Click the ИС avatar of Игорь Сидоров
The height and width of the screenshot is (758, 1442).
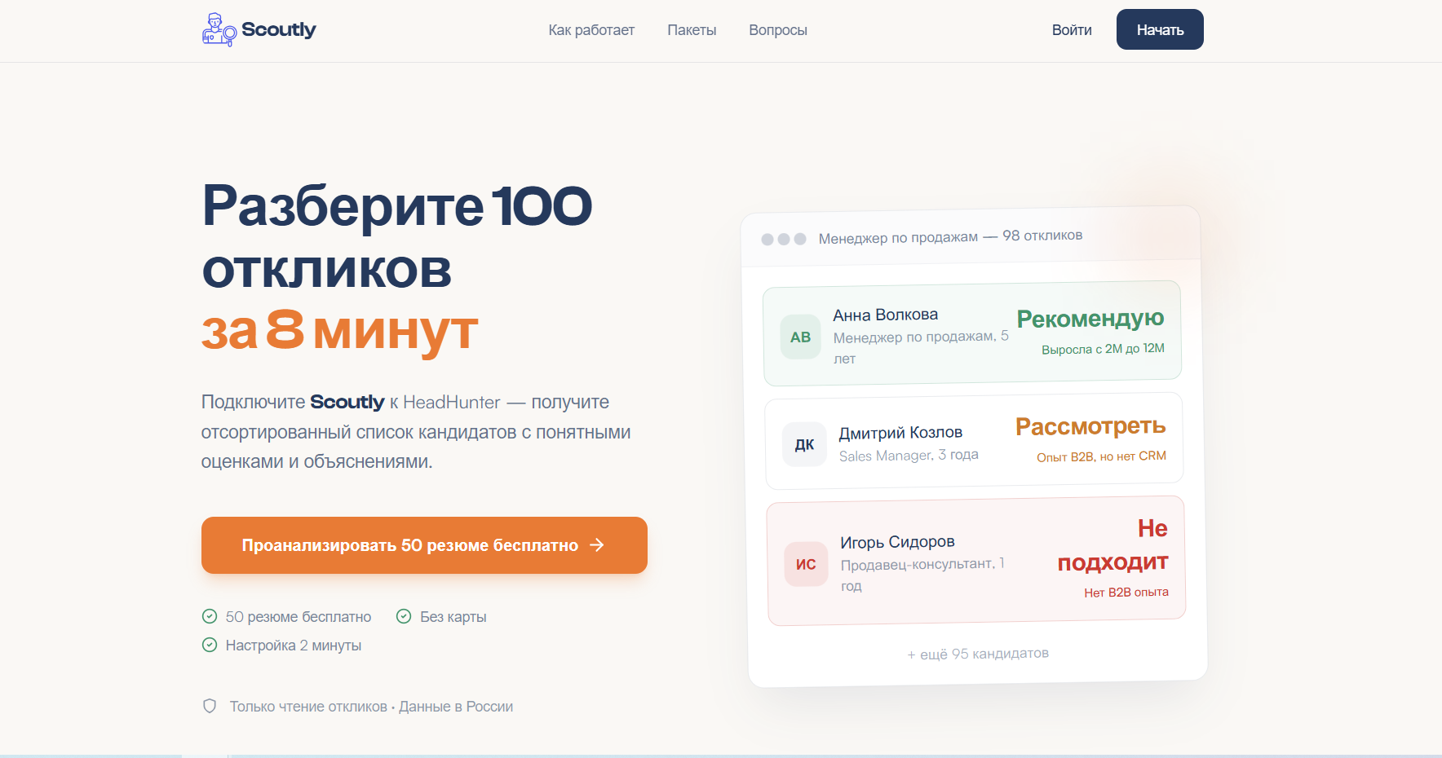click(x=807, y=564)
